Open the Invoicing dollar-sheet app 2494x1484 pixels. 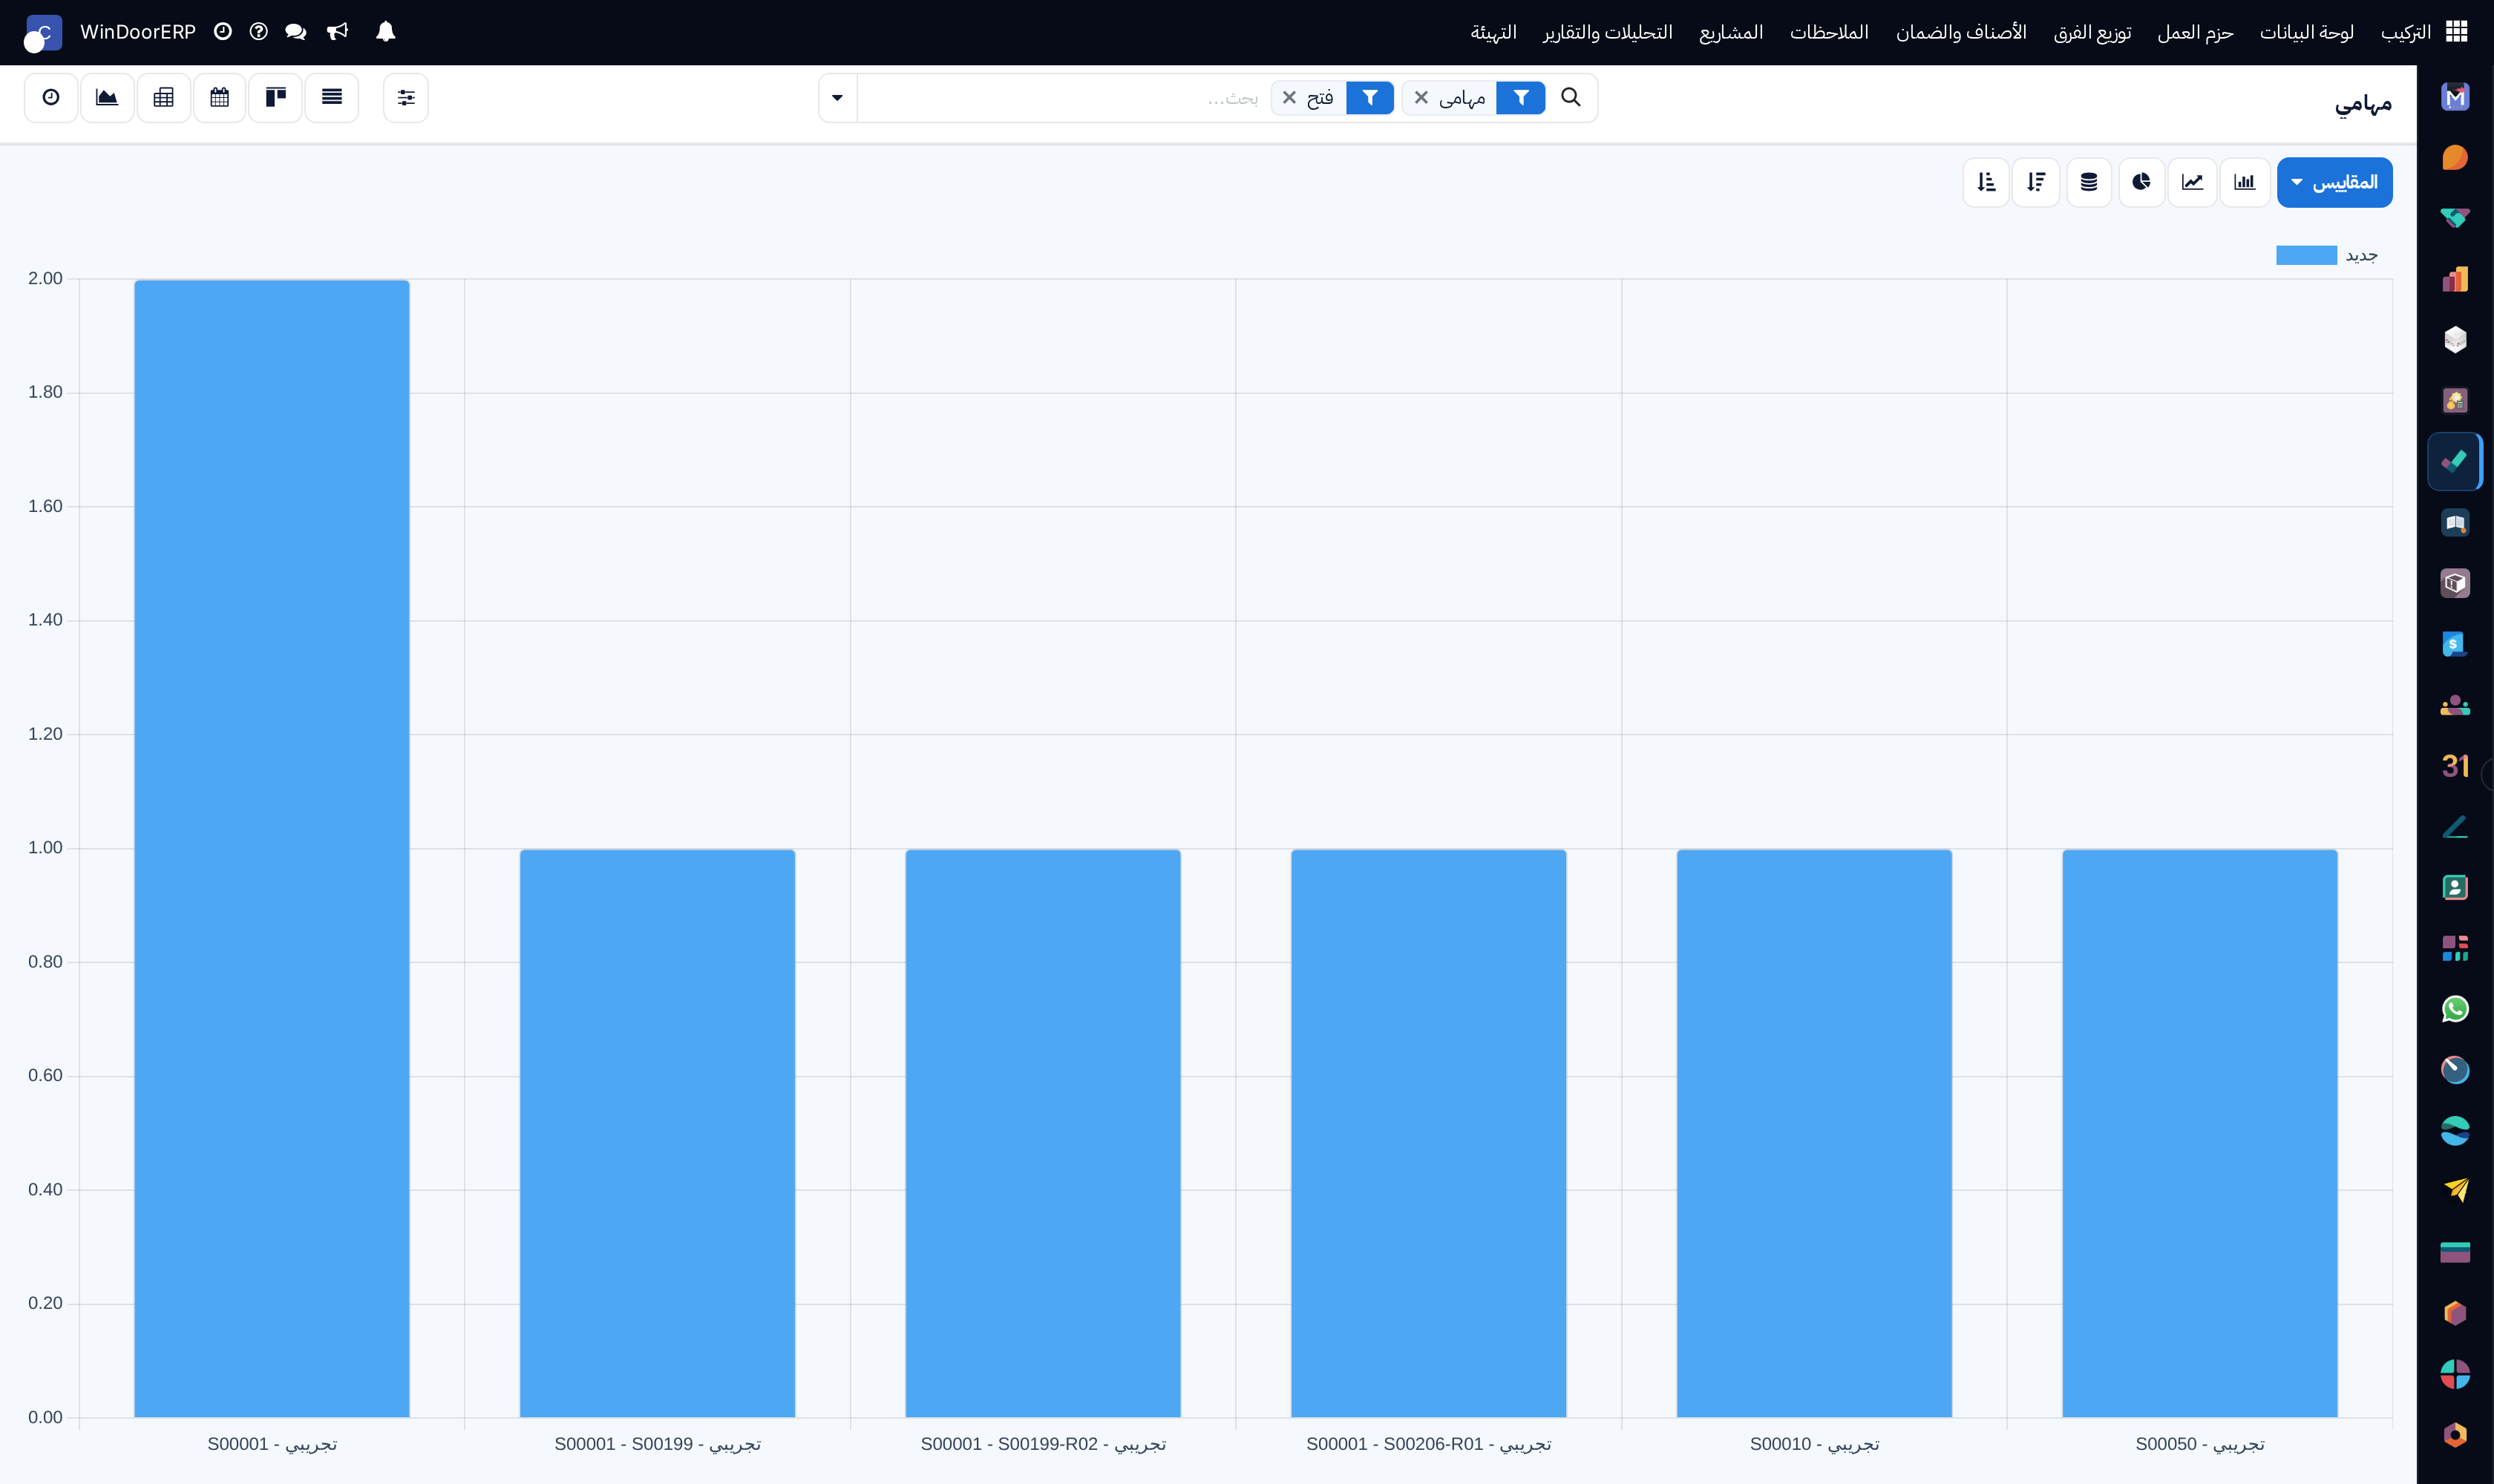pos(2455,644)
